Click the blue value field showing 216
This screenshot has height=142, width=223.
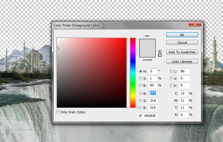tap(153, 108)
